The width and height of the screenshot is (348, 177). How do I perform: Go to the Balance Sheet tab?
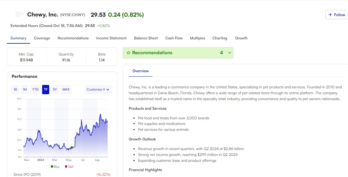click(146, 38)
